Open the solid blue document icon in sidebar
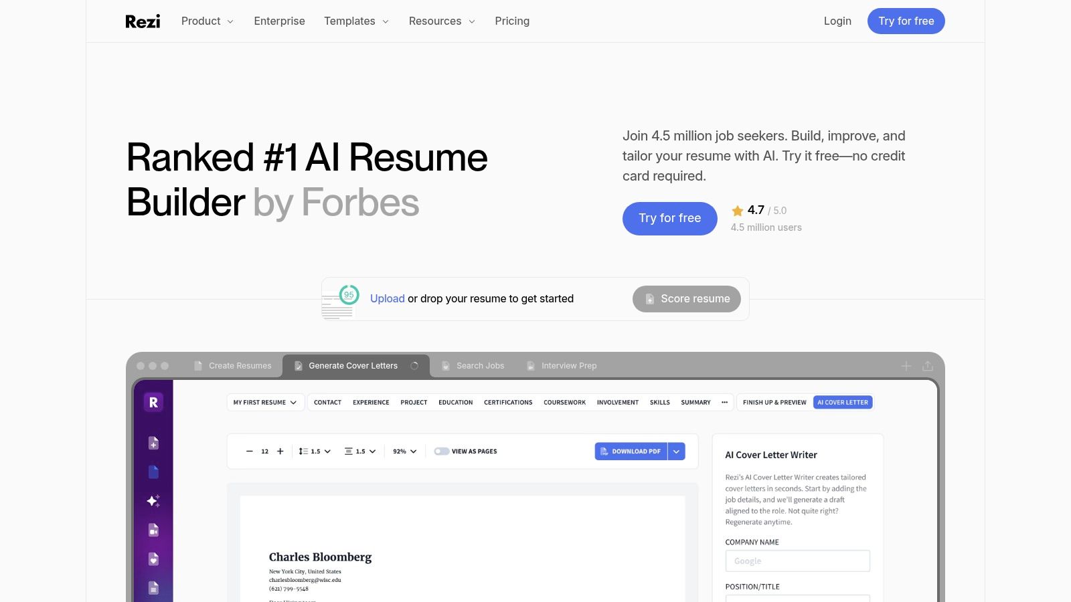 [153, 472]
